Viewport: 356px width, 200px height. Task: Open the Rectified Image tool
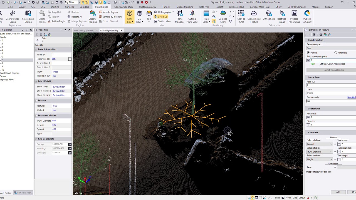coord(282,17)
